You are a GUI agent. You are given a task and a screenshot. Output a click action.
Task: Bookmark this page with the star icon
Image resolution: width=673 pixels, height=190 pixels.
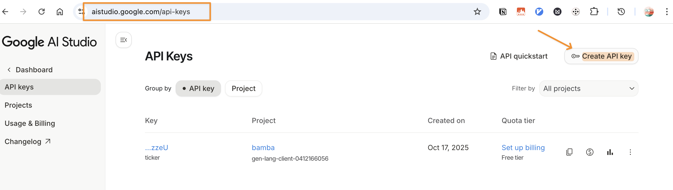[x=477, y=12]
